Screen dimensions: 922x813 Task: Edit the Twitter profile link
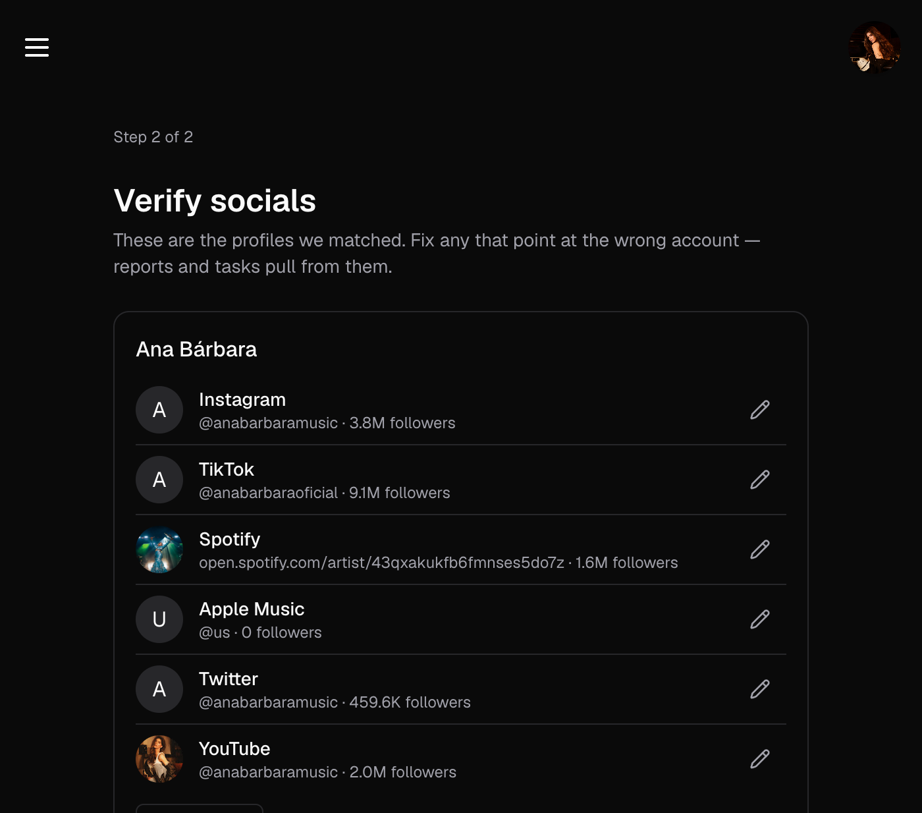(760, 689)
